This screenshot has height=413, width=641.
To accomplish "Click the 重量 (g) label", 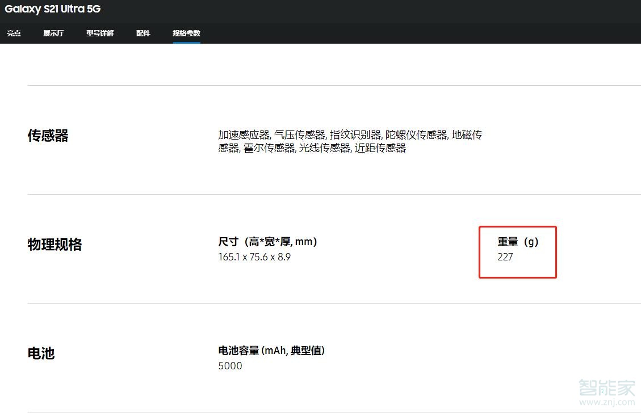I will (518, 242).
